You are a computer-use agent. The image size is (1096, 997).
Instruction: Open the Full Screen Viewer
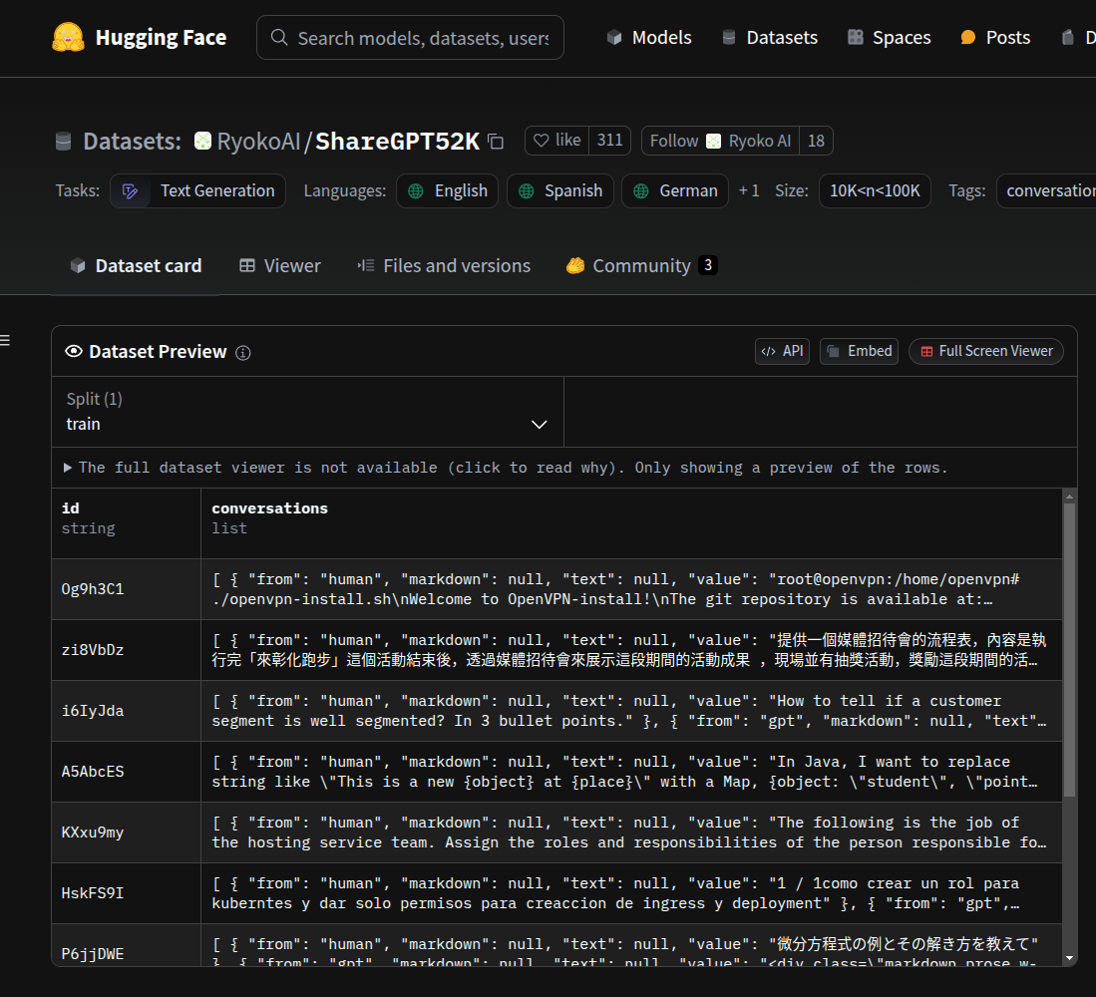coord(985,351)
